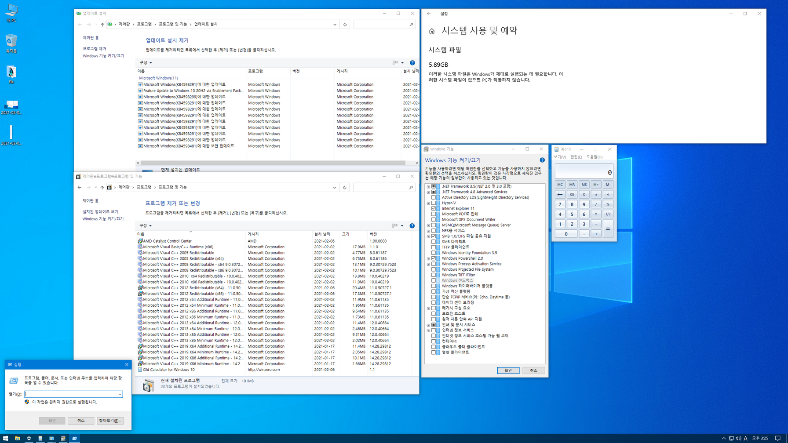Viewport: 788px width, 443px height.
Task: Expand 인쇄 및 문서 서비스 node
Action: tap(428, 325)
